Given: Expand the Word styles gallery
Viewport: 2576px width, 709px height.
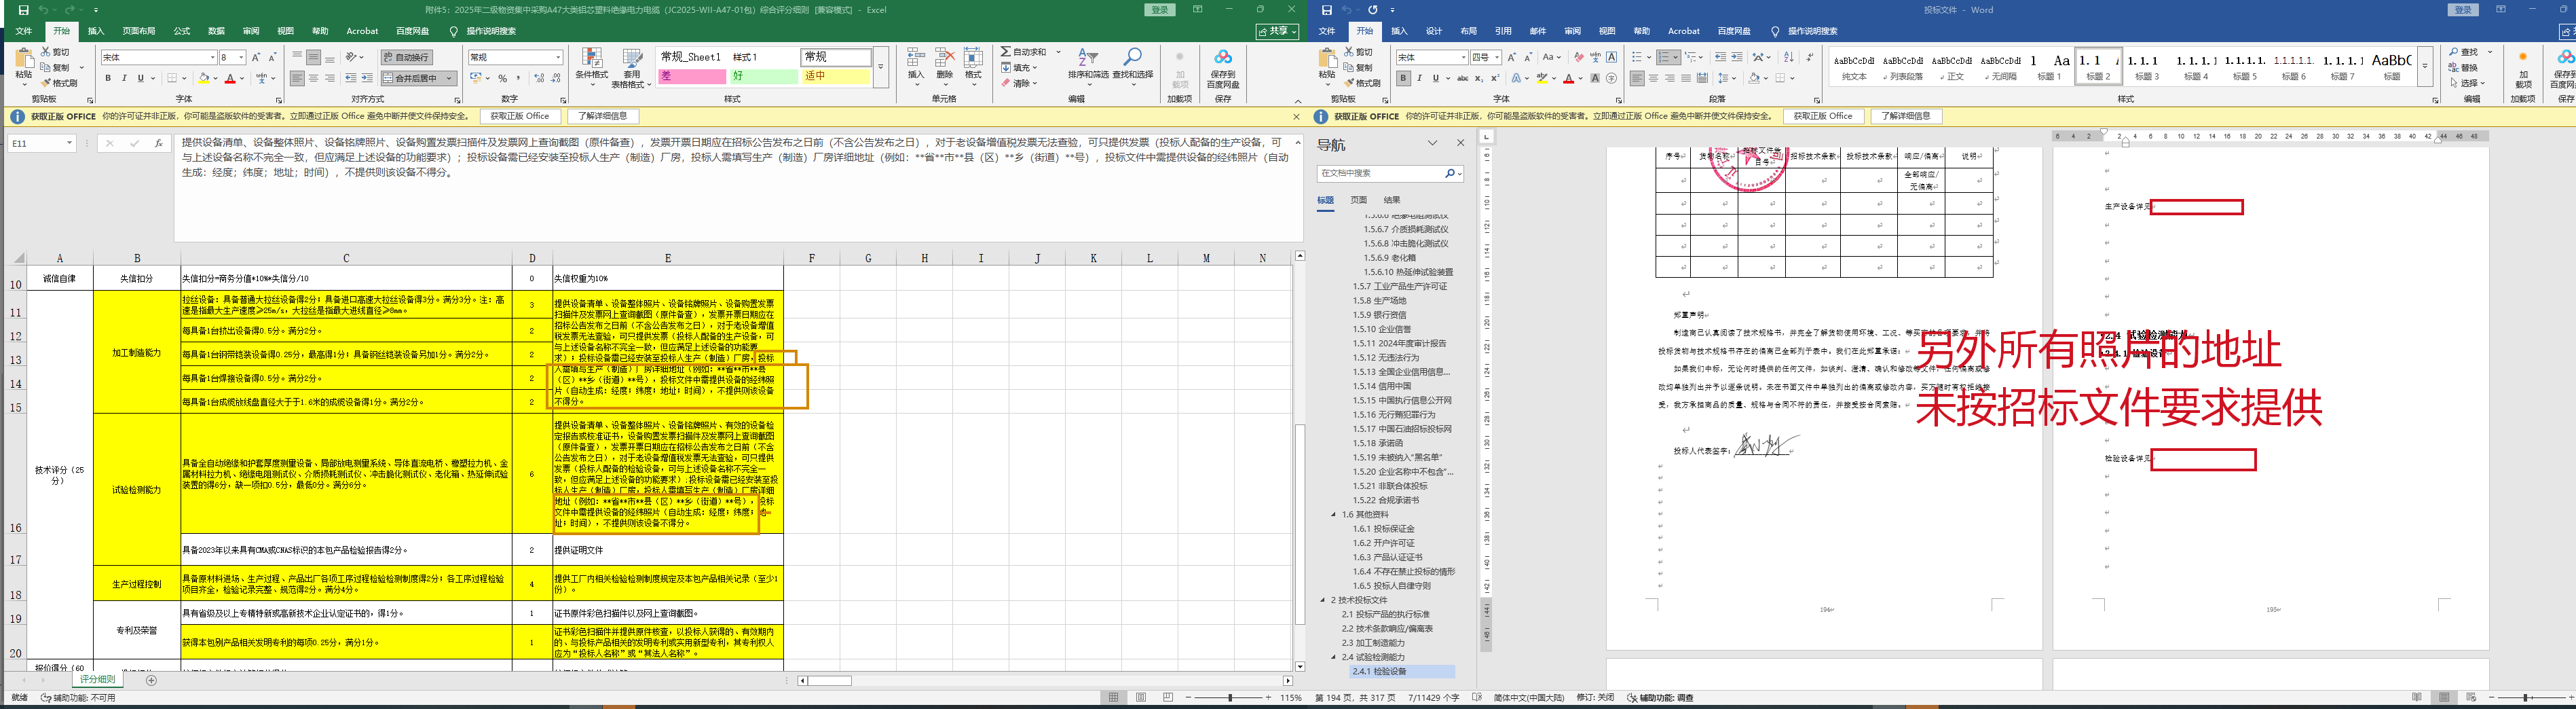Looking at the screenshot, I should [2425, 66].
